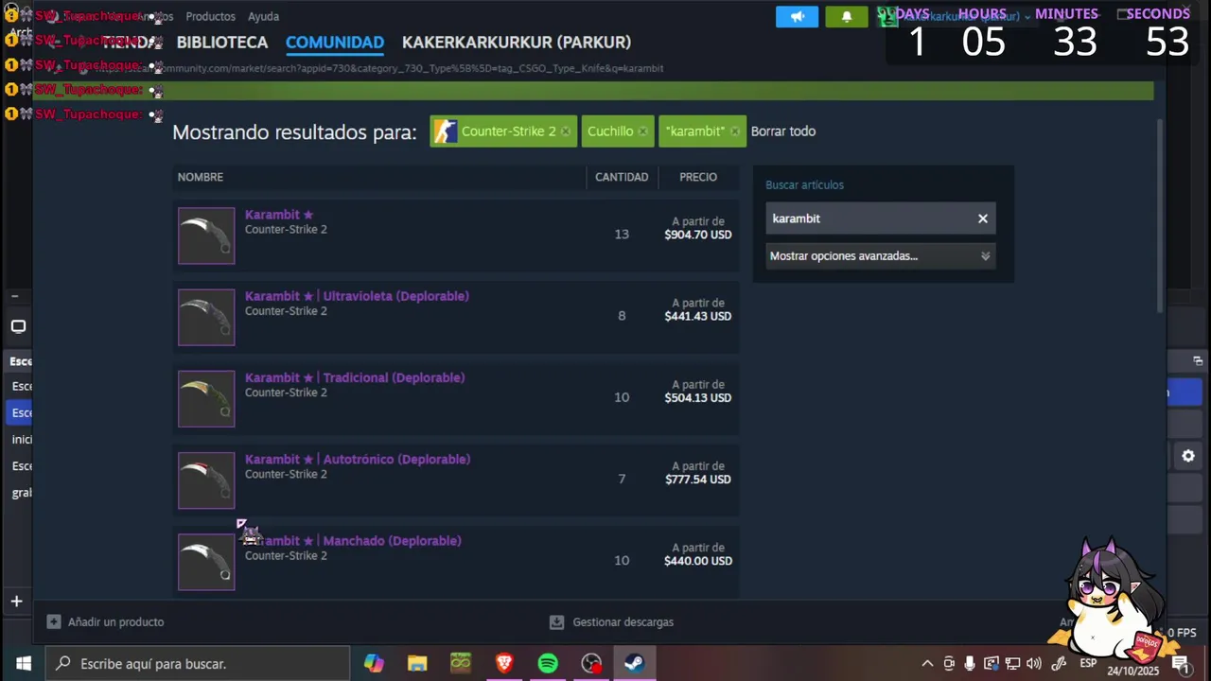1211x681 pixels.
Task: Click the network tray icon
Action: tap(1012, 664)
